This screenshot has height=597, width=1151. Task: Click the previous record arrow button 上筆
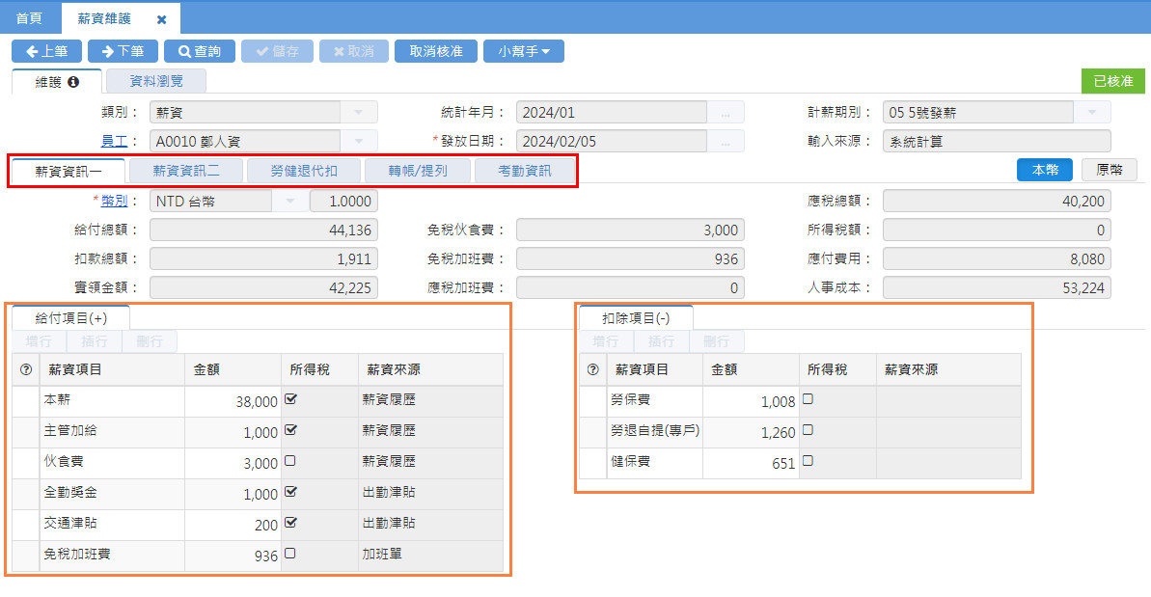pos(46,51)
